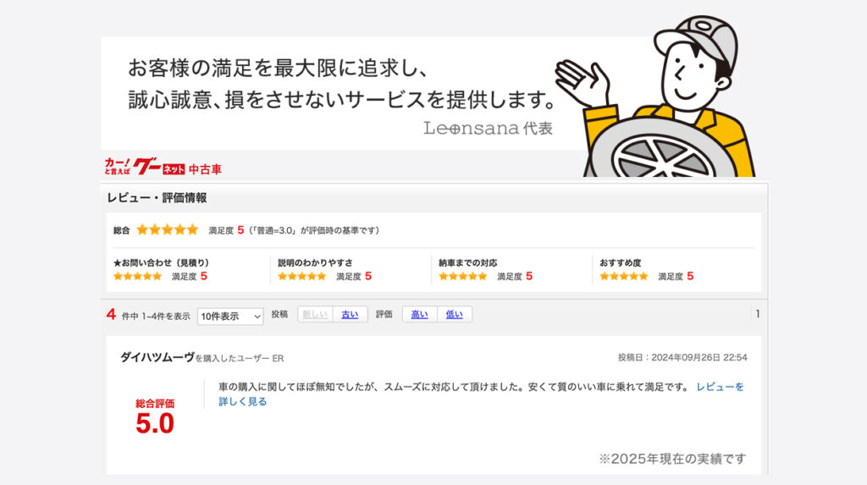
Task: Open the レビューを詳しく見る link
Action: [481, 394]
